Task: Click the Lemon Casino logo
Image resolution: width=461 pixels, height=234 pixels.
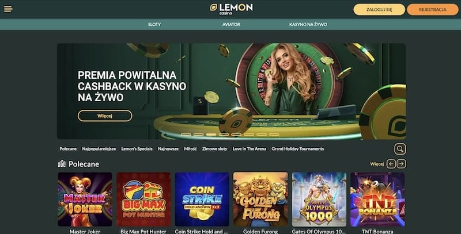Action: click(x=232, y=9)
